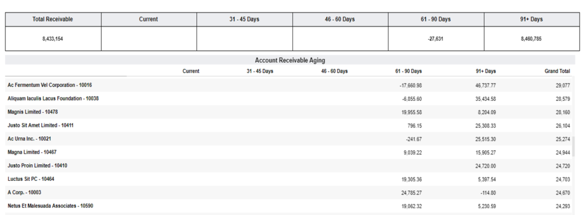Click the 8,433,154 total receivable value

point(53,38)
